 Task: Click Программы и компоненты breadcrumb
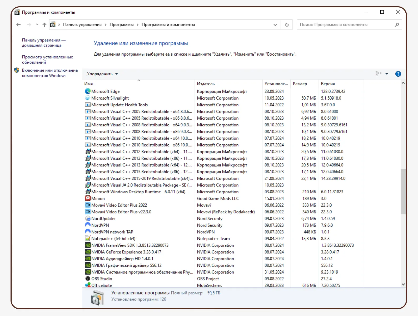(168, 25)
